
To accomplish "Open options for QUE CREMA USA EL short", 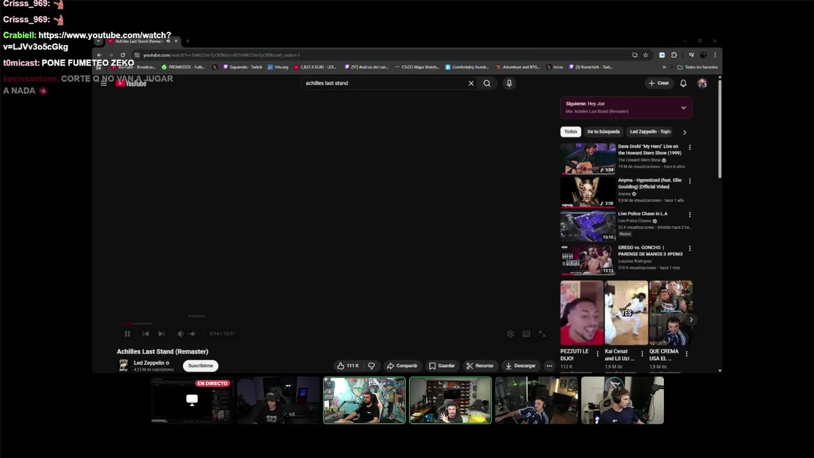I will [686, 354].
